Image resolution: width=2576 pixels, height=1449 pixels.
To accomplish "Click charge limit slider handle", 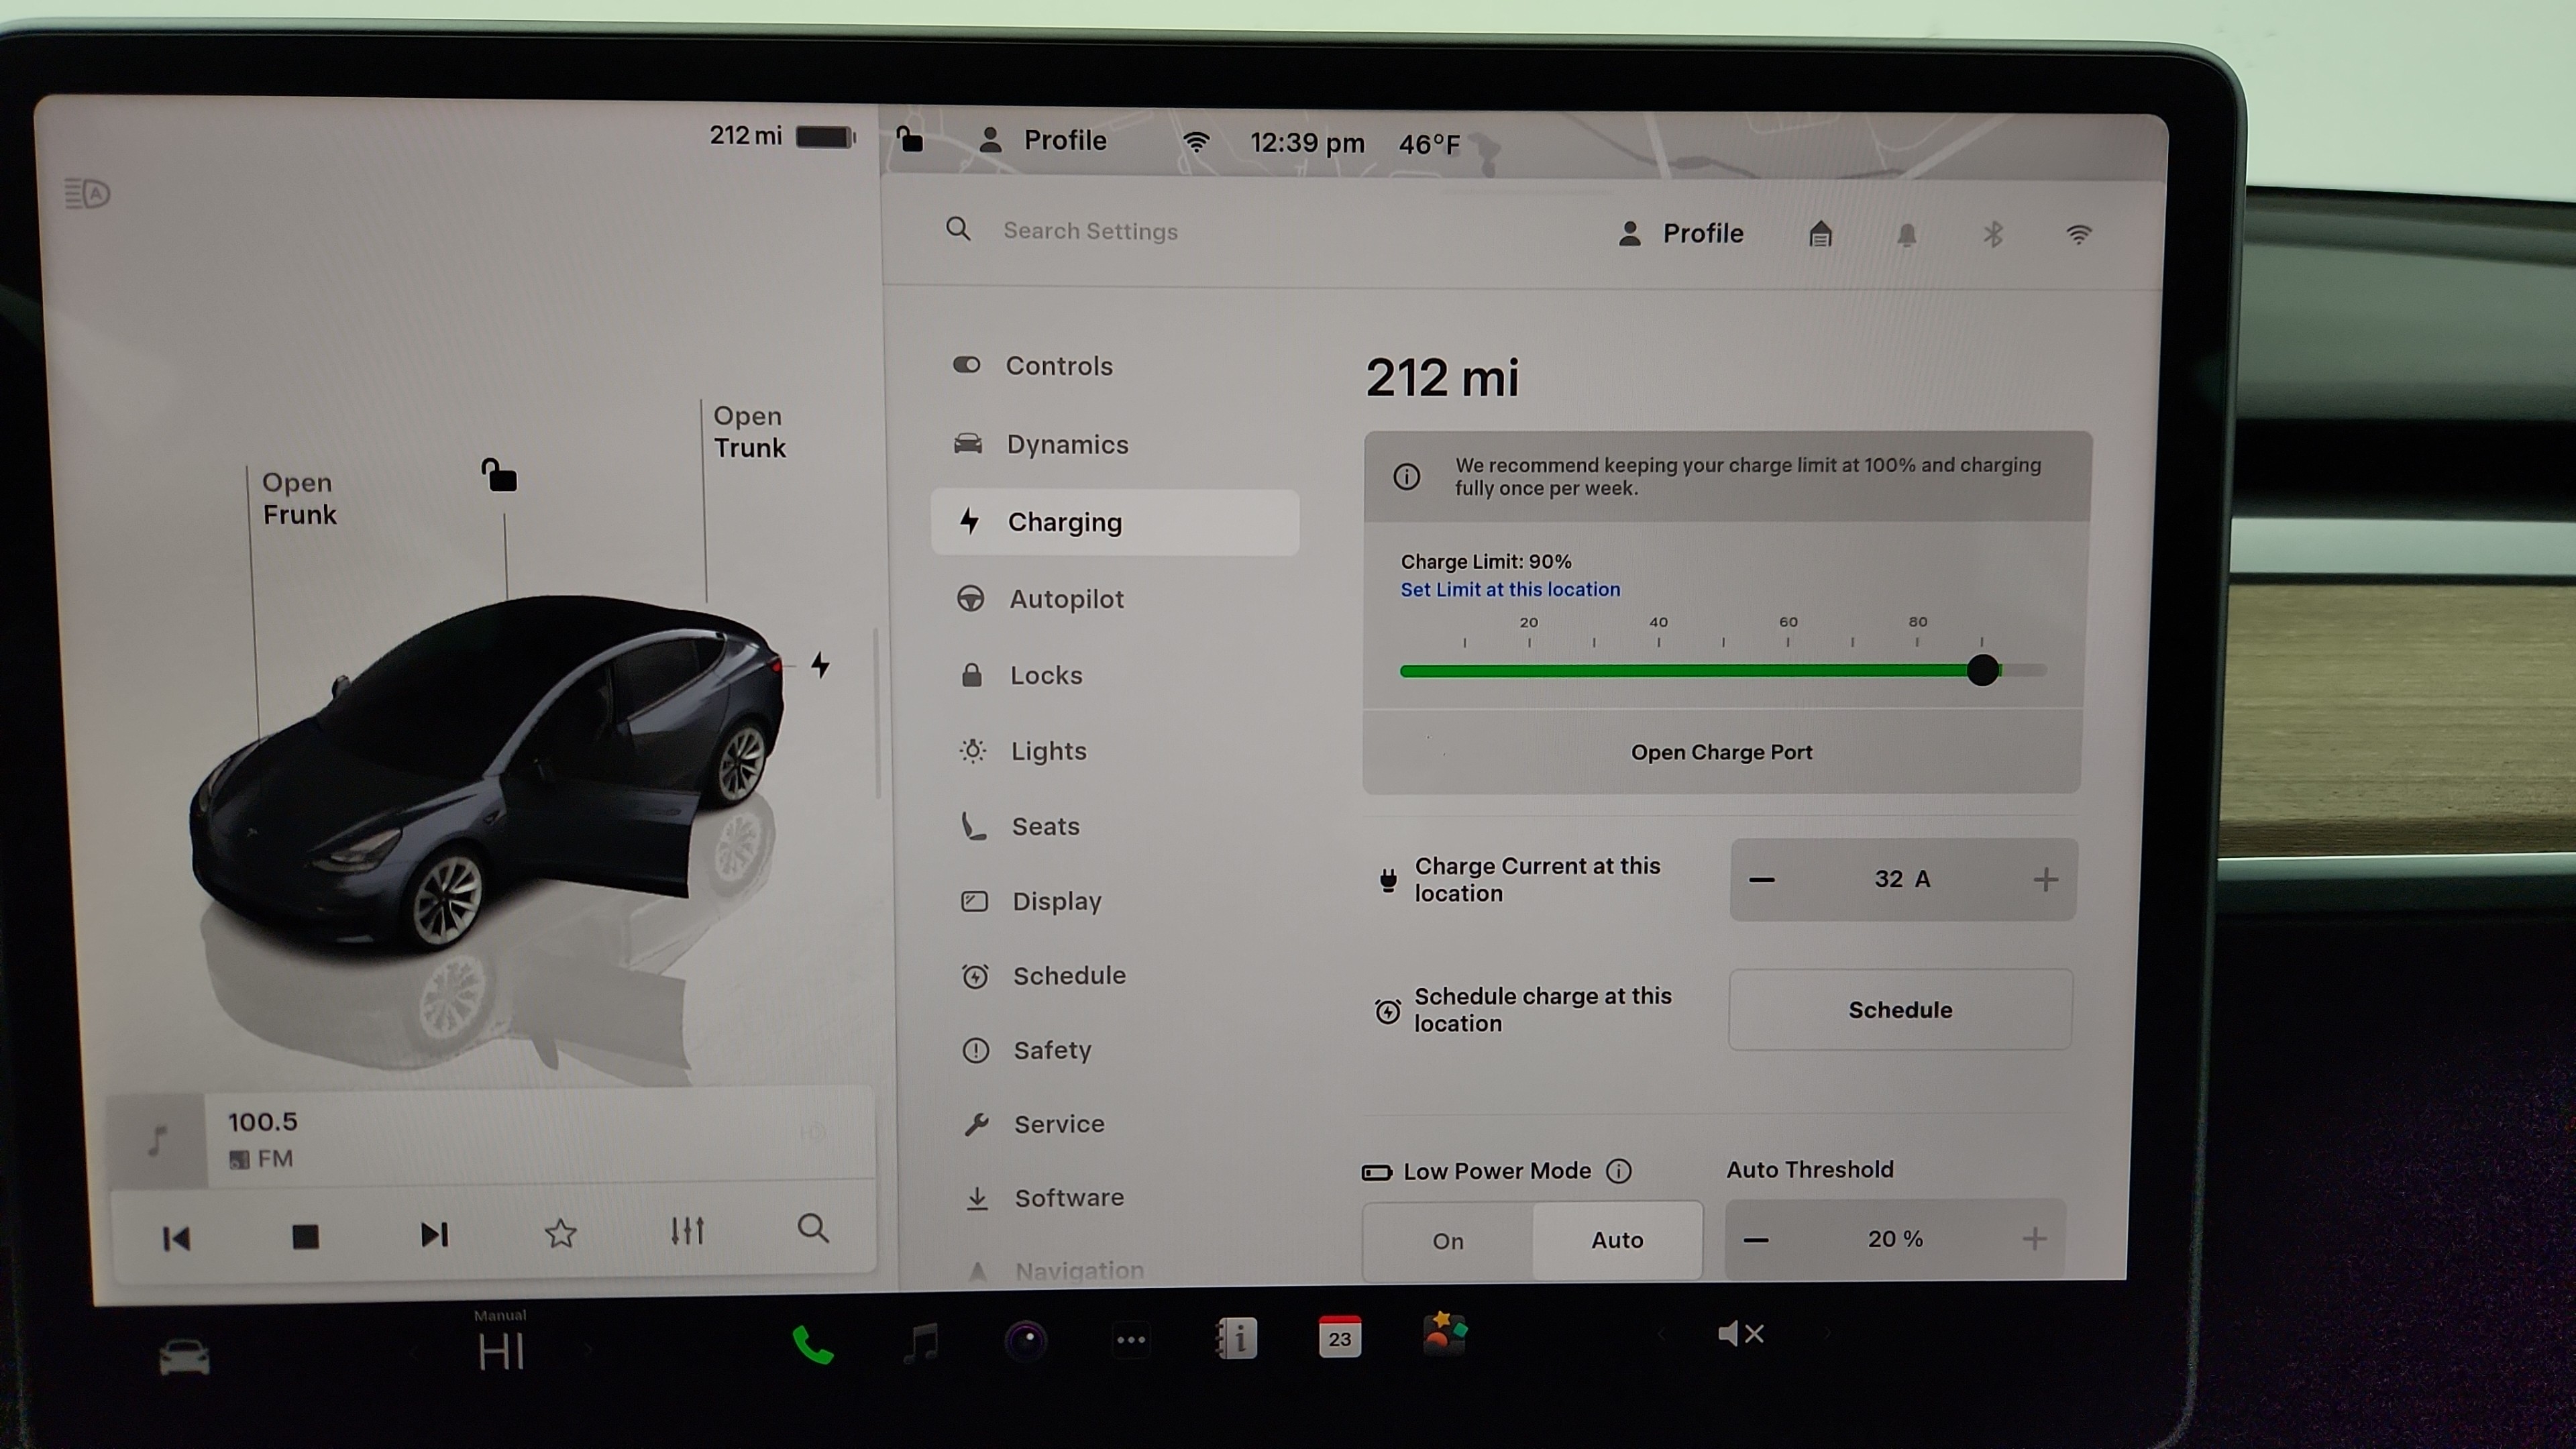I will [1982, 670].
